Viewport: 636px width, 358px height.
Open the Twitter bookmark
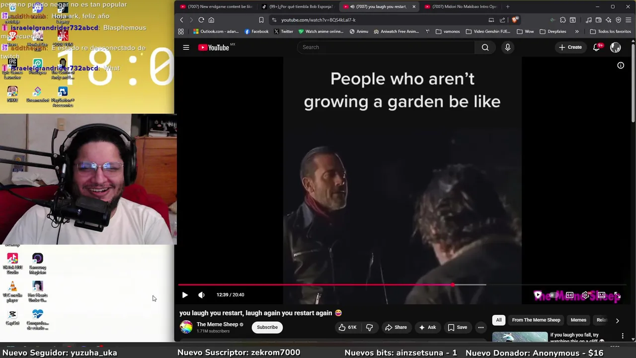pyautogui.click(x=283, y=31)
